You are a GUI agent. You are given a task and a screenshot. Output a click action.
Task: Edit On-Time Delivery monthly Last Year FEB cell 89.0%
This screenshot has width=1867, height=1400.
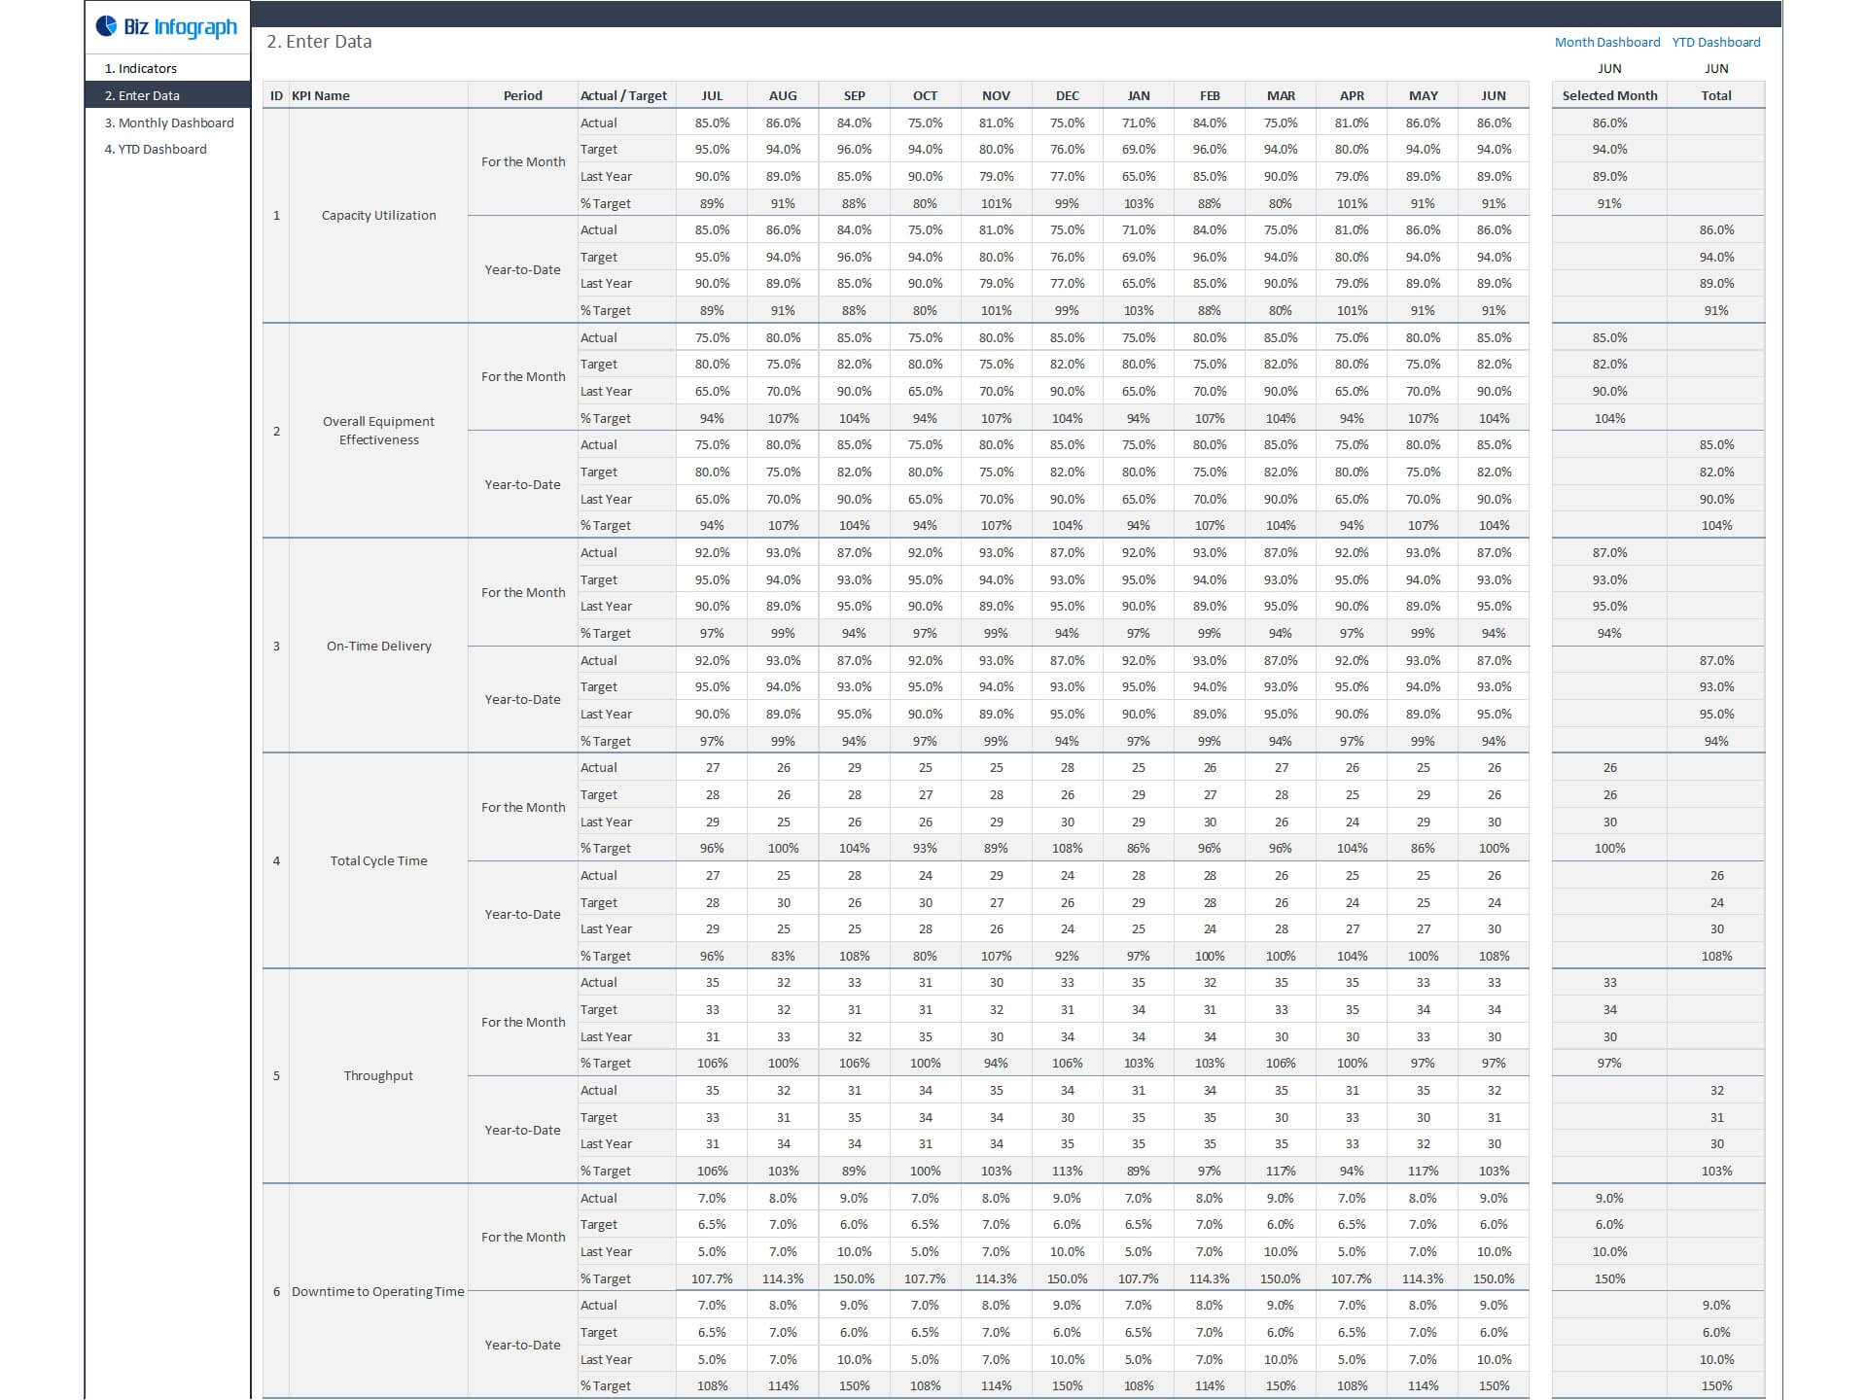pos(1210,606)
